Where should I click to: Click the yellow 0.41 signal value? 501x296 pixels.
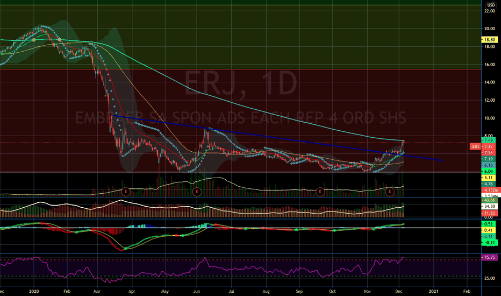(x=489, y=230)
